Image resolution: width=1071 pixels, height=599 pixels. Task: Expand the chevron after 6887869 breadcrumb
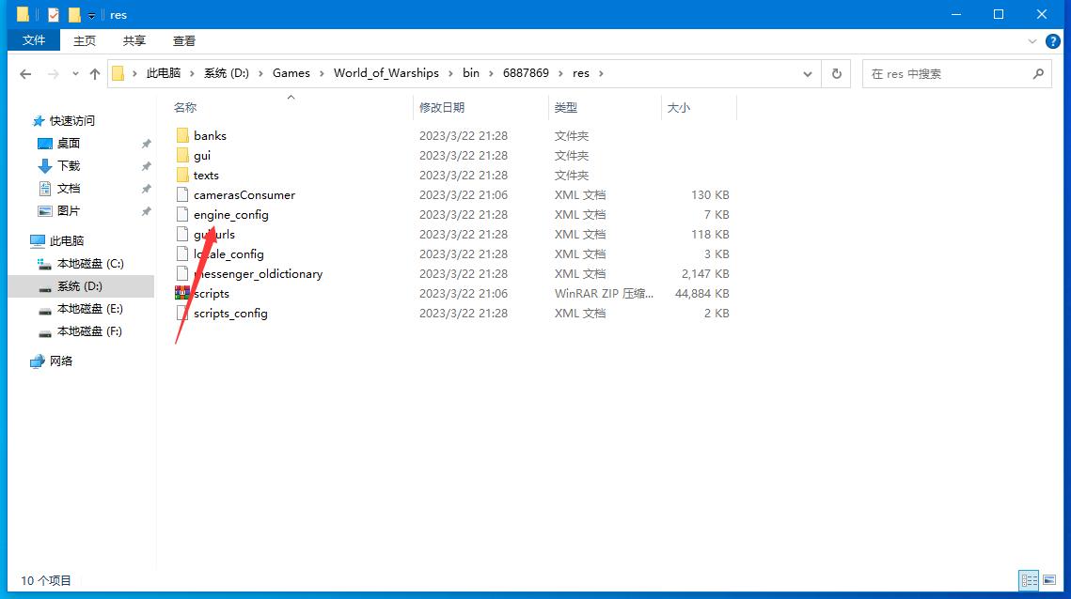coord(560,73)
